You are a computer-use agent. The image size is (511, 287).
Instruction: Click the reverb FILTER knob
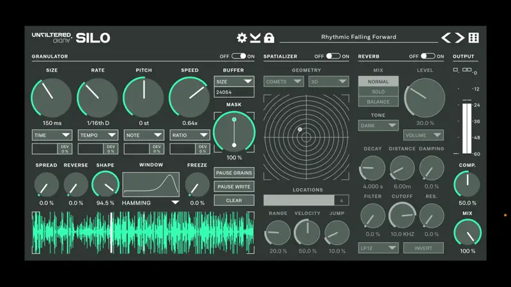pyautogui.click(x=372, y=216)
